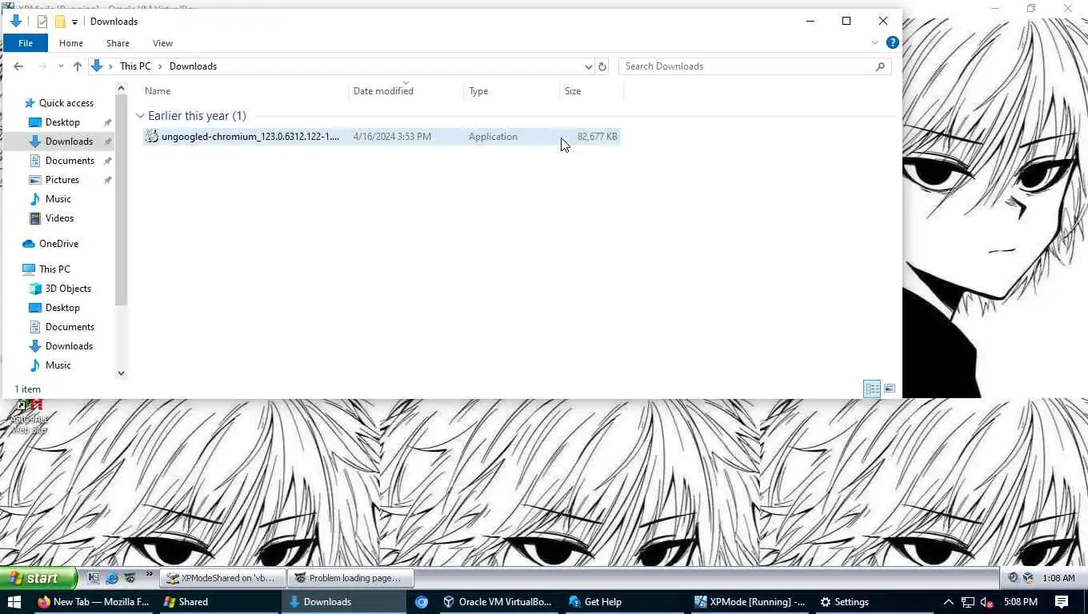Open the address bar history dropdown

[588, 66]
